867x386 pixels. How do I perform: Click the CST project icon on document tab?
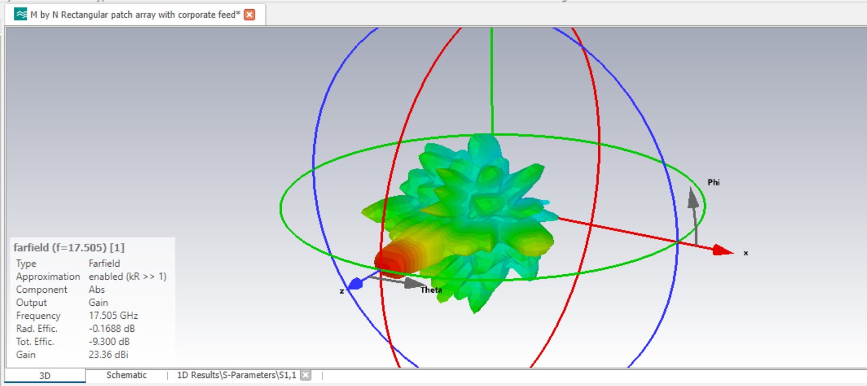pos(21,15)
